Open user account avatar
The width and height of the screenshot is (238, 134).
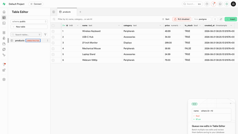pyautogui.click(x=233, y=4)
